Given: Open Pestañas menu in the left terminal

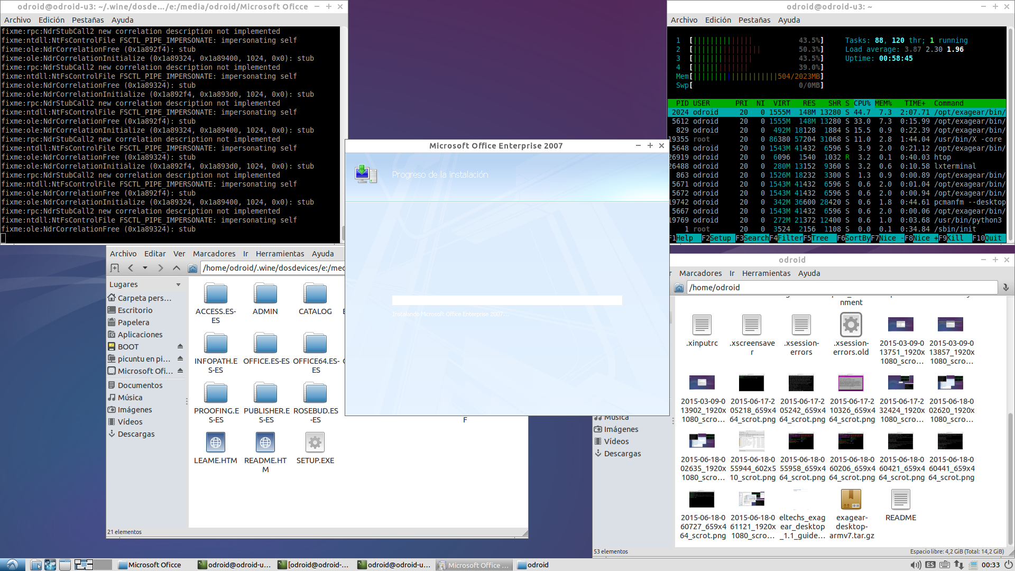Looking at the screenshot, I should (88, 20).
